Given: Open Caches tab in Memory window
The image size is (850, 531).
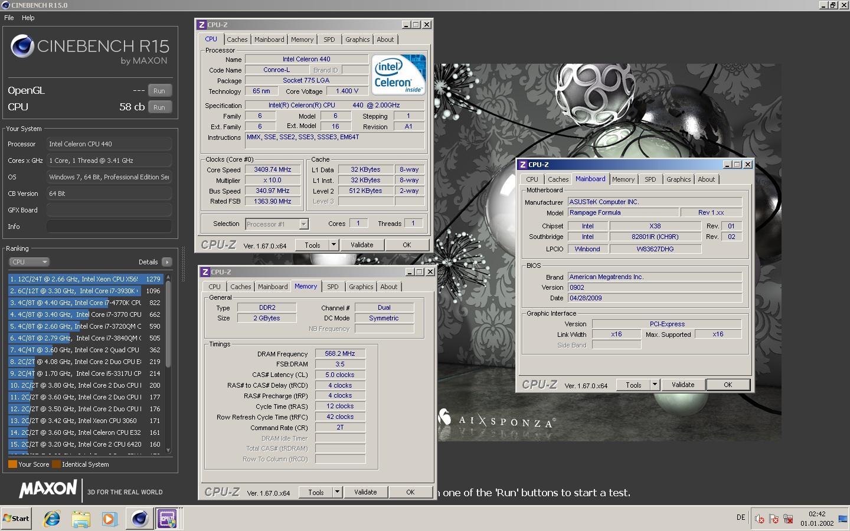Looking at the screenshot, I should tap(241, 287).
